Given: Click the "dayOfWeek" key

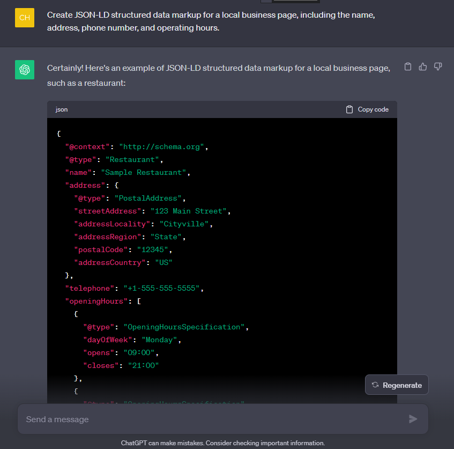Looking at the screenshot, I should pos(108,340).
